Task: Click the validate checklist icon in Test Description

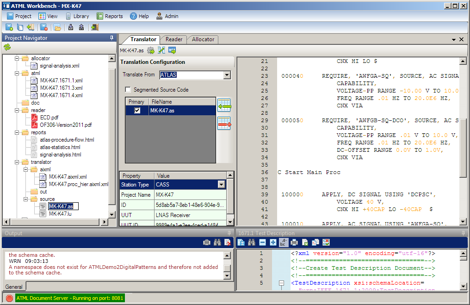Action: pyautogui.click(x=326, y=243)
